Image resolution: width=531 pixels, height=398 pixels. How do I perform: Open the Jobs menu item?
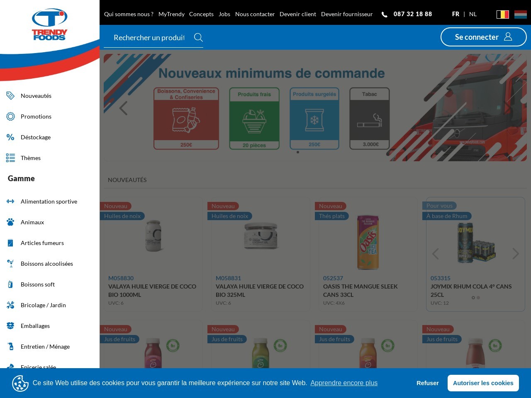tap(224, 14)
